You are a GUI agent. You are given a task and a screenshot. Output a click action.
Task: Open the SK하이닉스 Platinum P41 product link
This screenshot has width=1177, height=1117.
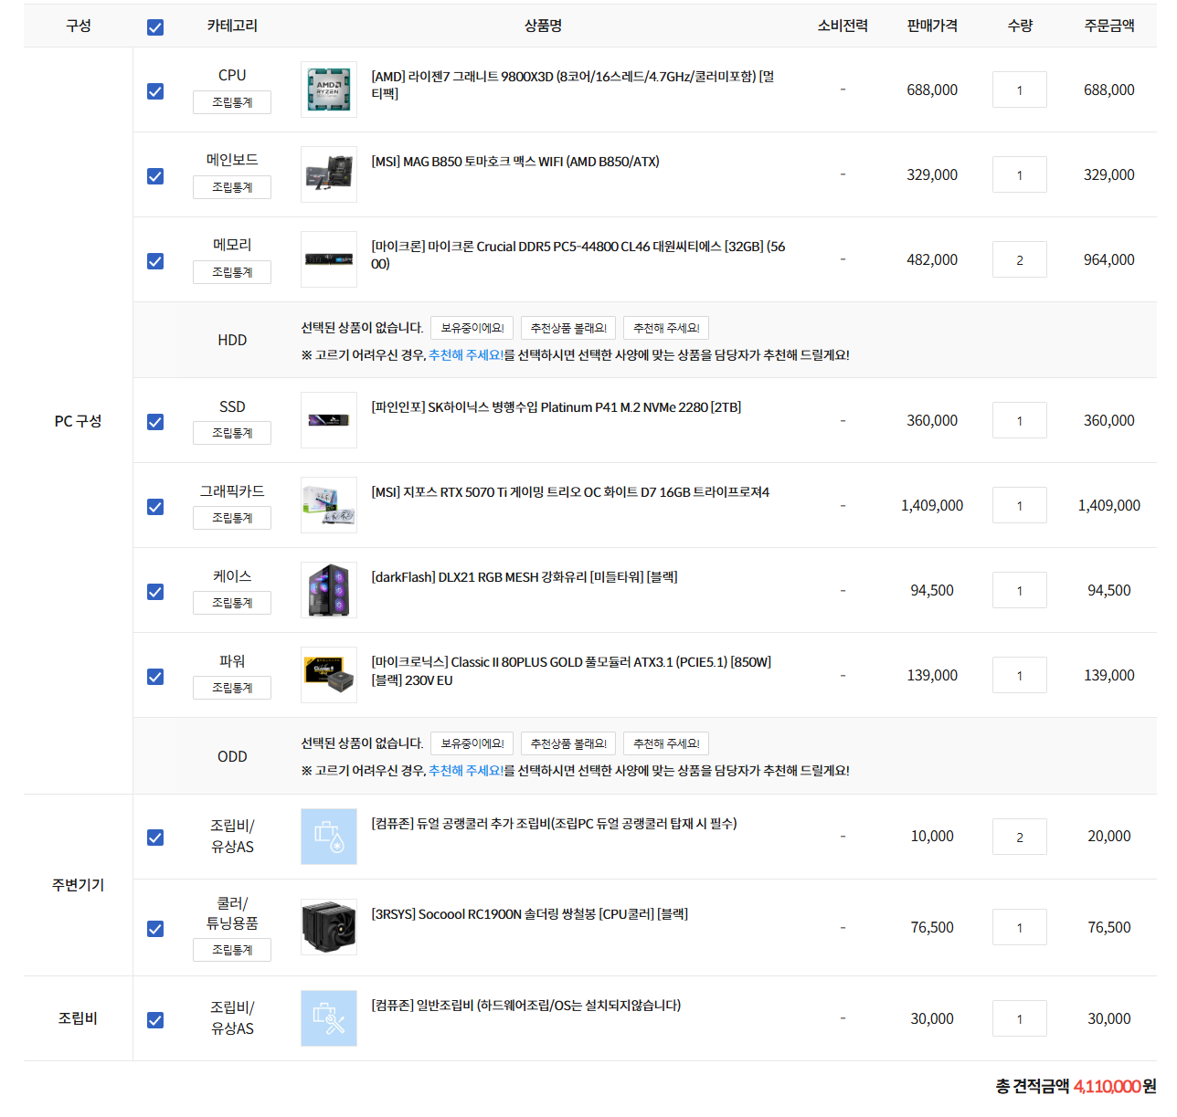(556, 407)
